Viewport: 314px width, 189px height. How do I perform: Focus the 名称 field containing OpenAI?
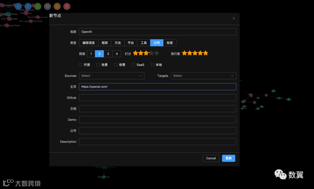point(158,32)
